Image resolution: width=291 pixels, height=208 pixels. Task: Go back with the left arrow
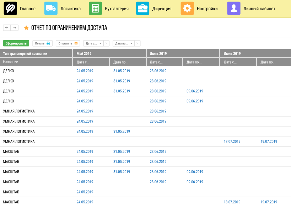click(x=7, y=28)
